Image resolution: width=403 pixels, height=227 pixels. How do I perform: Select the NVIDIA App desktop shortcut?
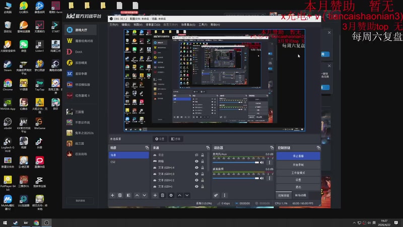click(x=8, y=104)
